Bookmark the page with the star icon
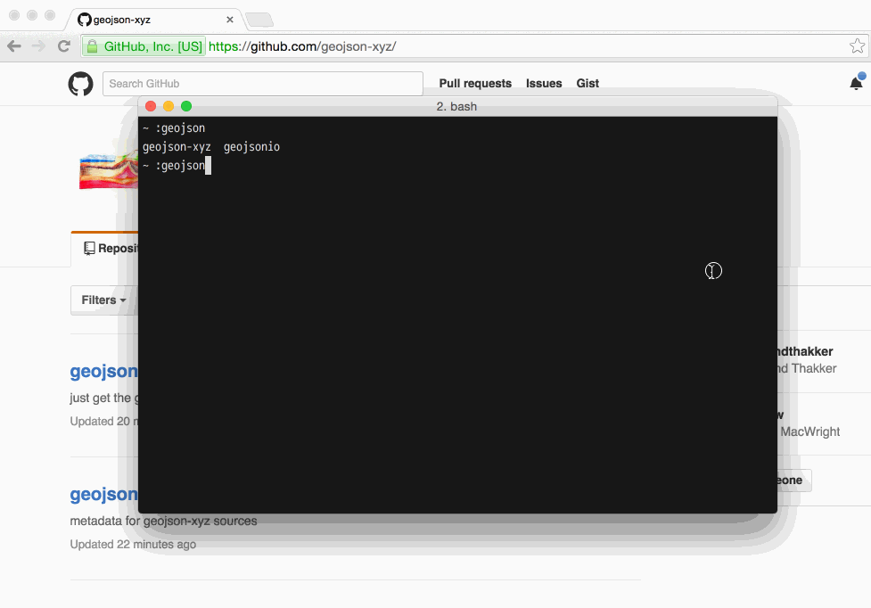 coord(857,46)
